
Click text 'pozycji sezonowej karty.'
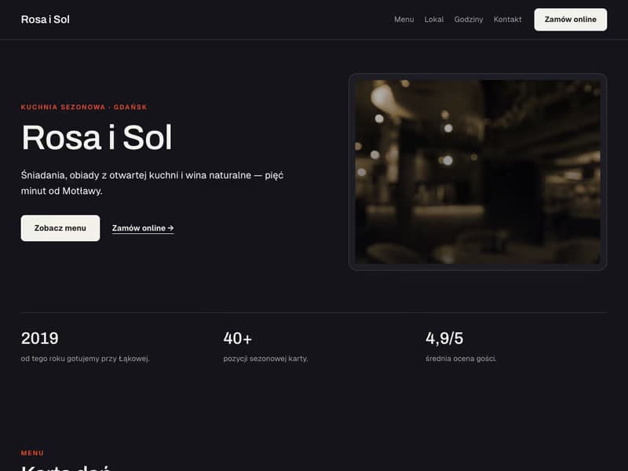coord(265,359)
